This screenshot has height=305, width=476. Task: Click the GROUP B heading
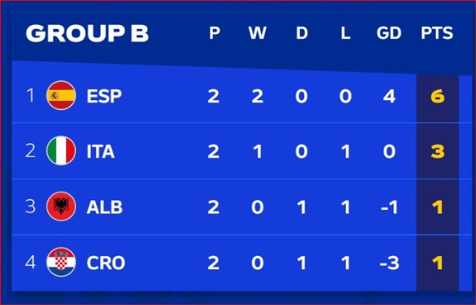coord(87,33)
